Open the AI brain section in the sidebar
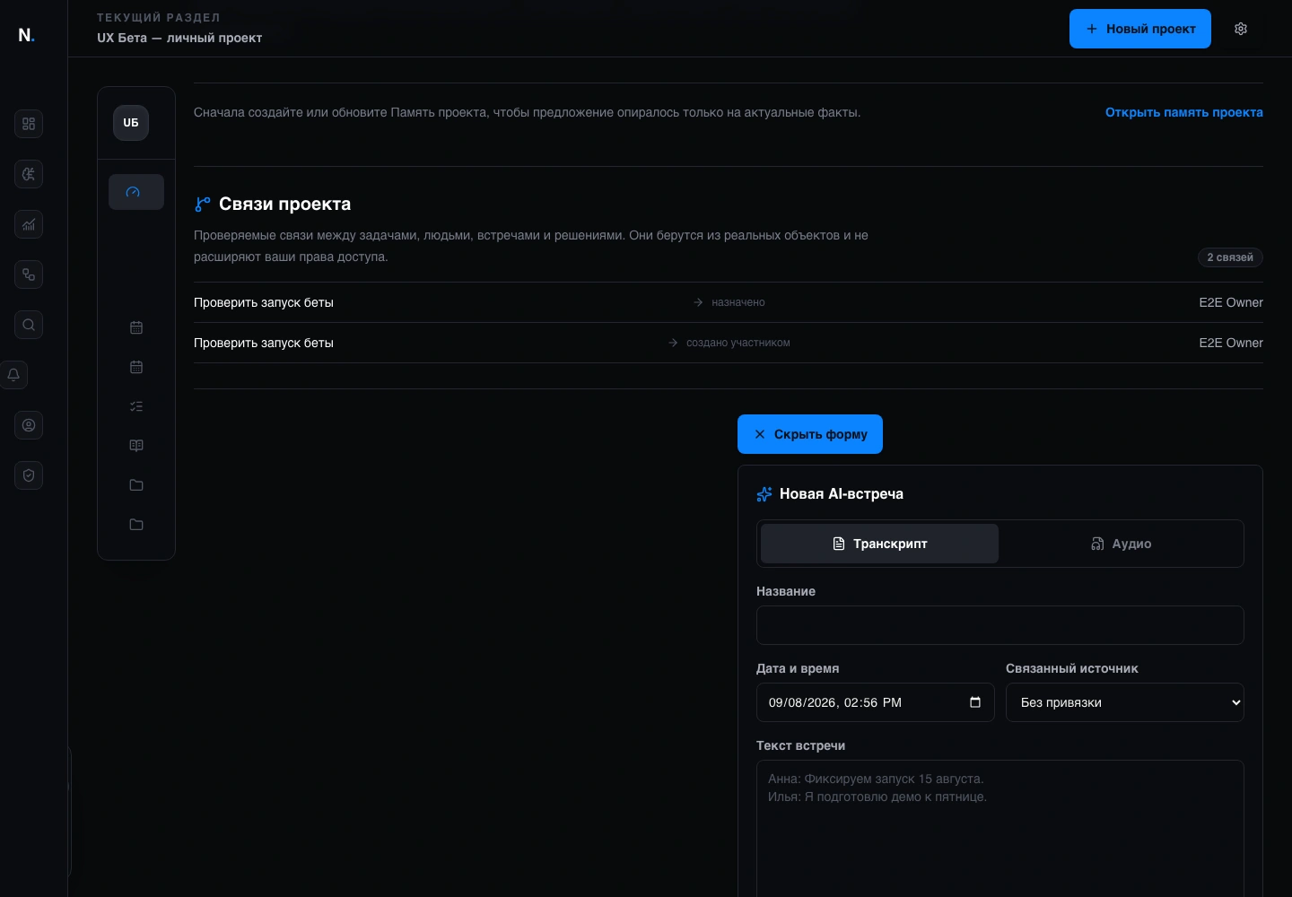1292x897 pixels. pyautogui.click(x=29, y=174)
